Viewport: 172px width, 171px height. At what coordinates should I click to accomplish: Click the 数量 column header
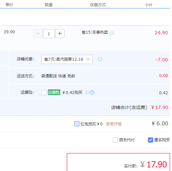pos(49,5)
